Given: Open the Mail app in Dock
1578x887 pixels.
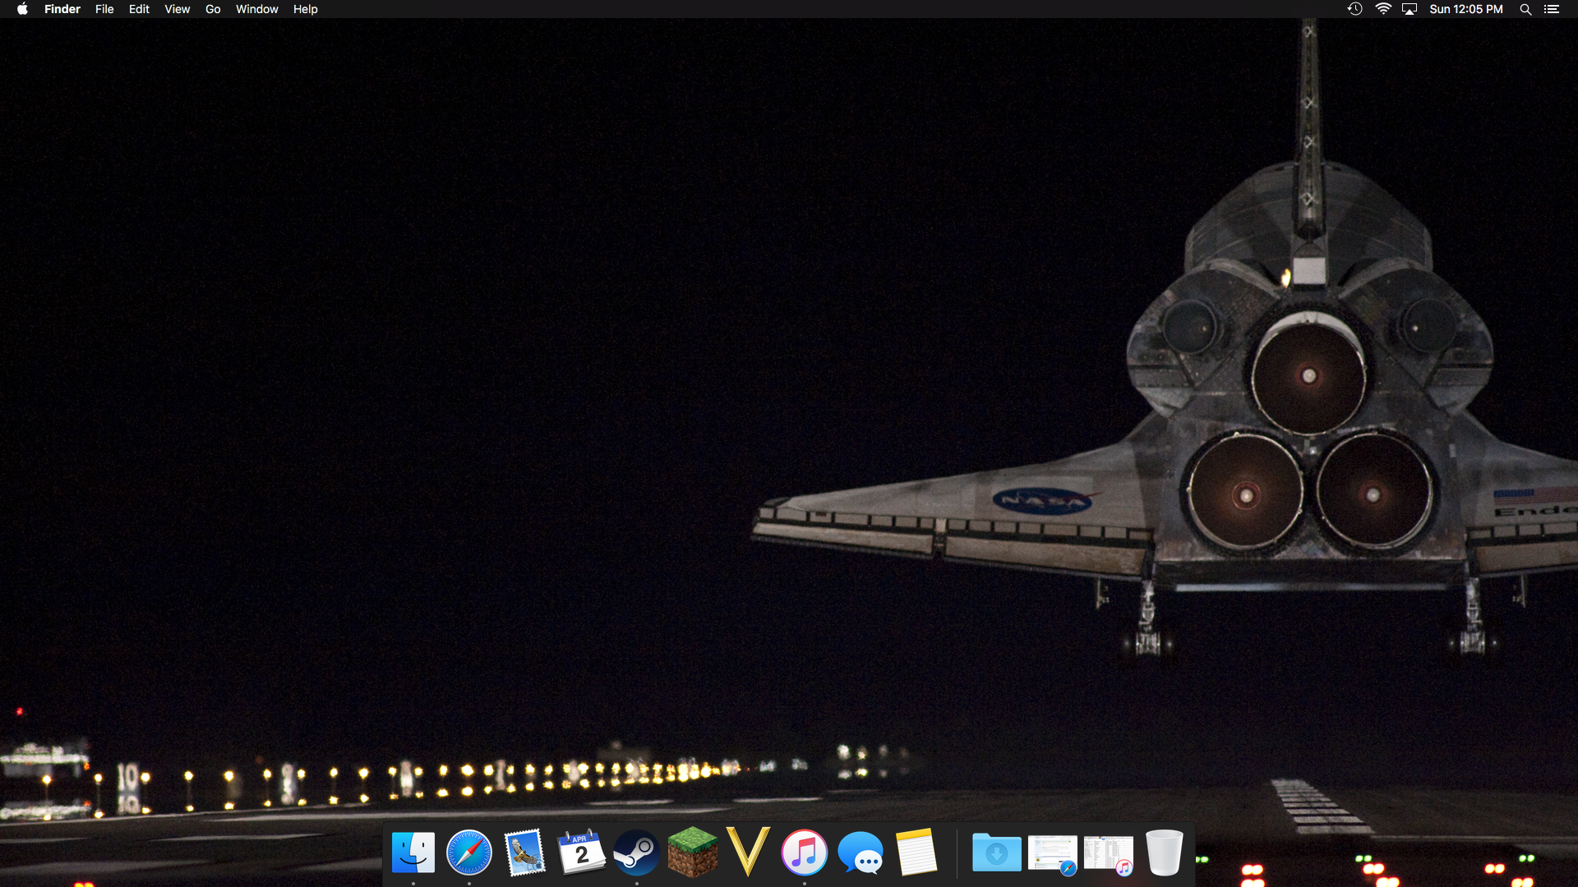Looking at the screenshot, I should click(525, 853).
